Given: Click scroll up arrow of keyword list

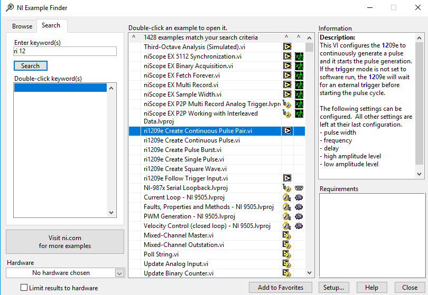Looking at the screenshot, I should click(x=111, y=88).
